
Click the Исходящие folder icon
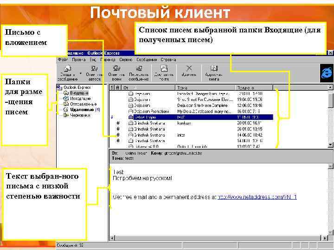[x=66, y=99]
